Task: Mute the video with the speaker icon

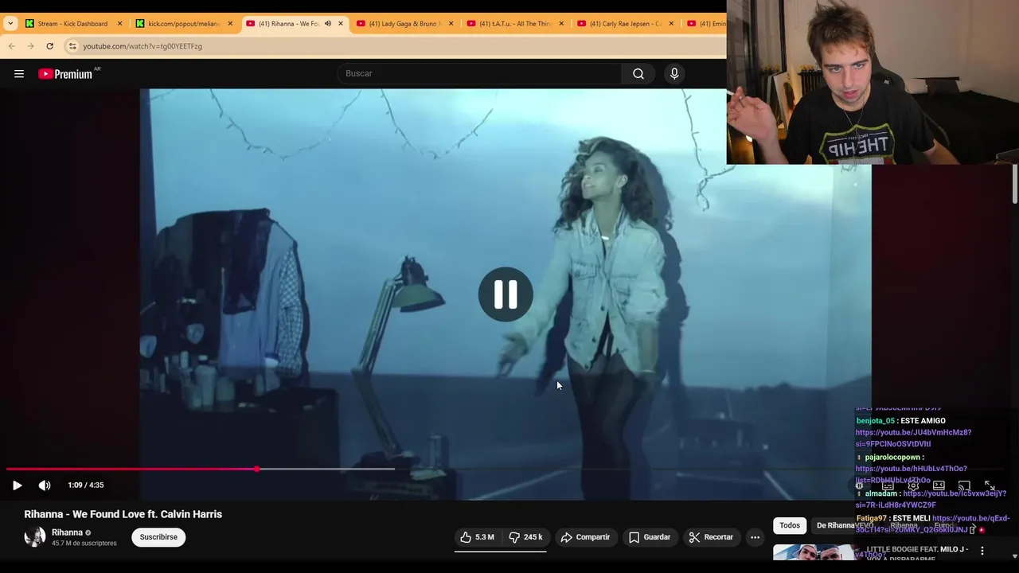Action: (x=45, y=485)
